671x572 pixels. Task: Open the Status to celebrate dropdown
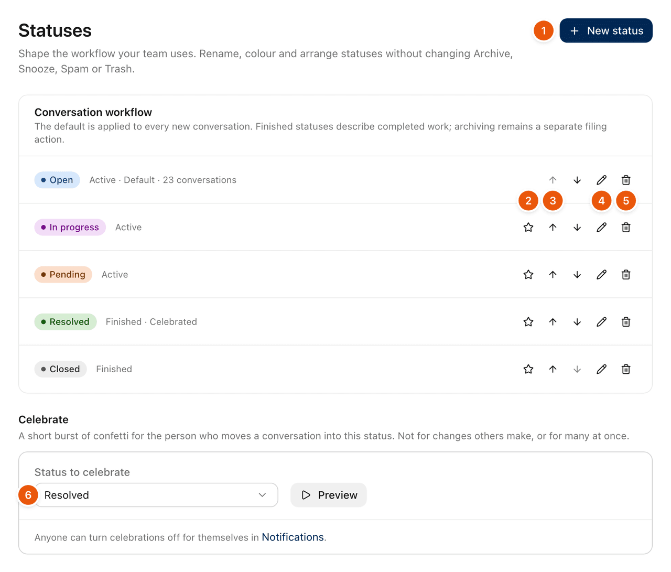[x=156, y=495]
